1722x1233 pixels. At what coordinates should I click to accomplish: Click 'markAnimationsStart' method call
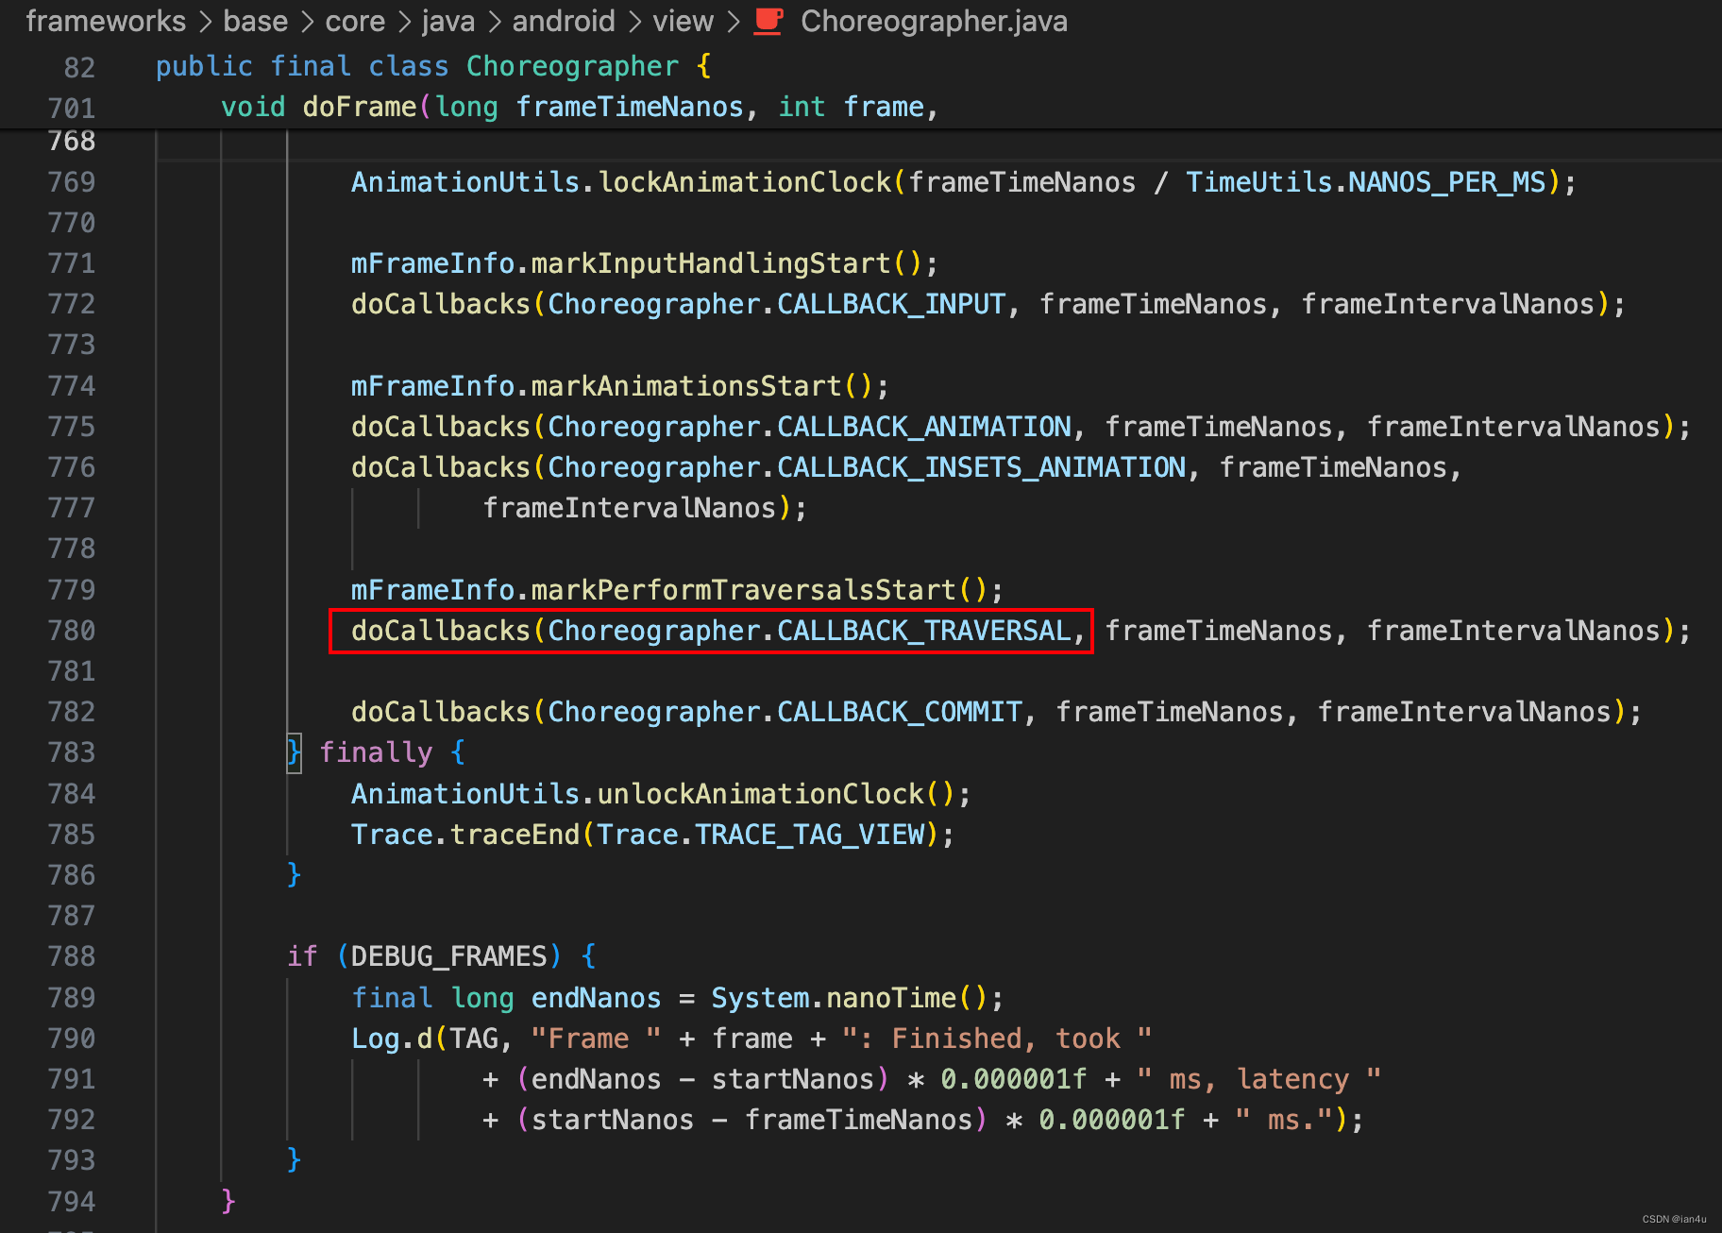(686, 386)
